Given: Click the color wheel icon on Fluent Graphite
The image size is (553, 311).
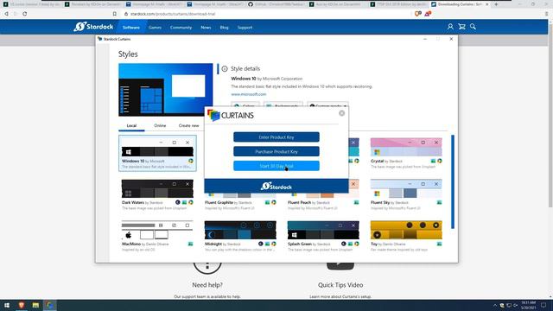Looking at the screenshot, I should pos(274,202).
